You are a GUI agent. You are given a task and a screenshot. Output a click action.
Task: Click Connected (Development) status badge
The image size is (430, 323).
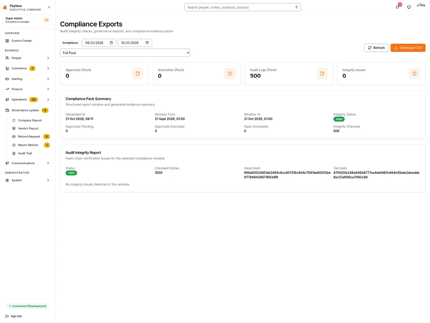pyautogui.click(x=27, y=306)
